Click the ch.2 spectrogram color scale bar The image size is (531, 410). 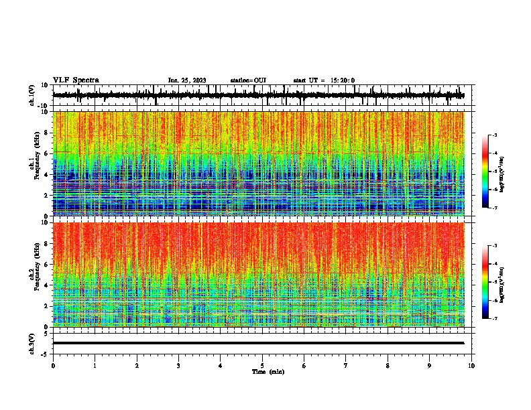tap(485, 282)
